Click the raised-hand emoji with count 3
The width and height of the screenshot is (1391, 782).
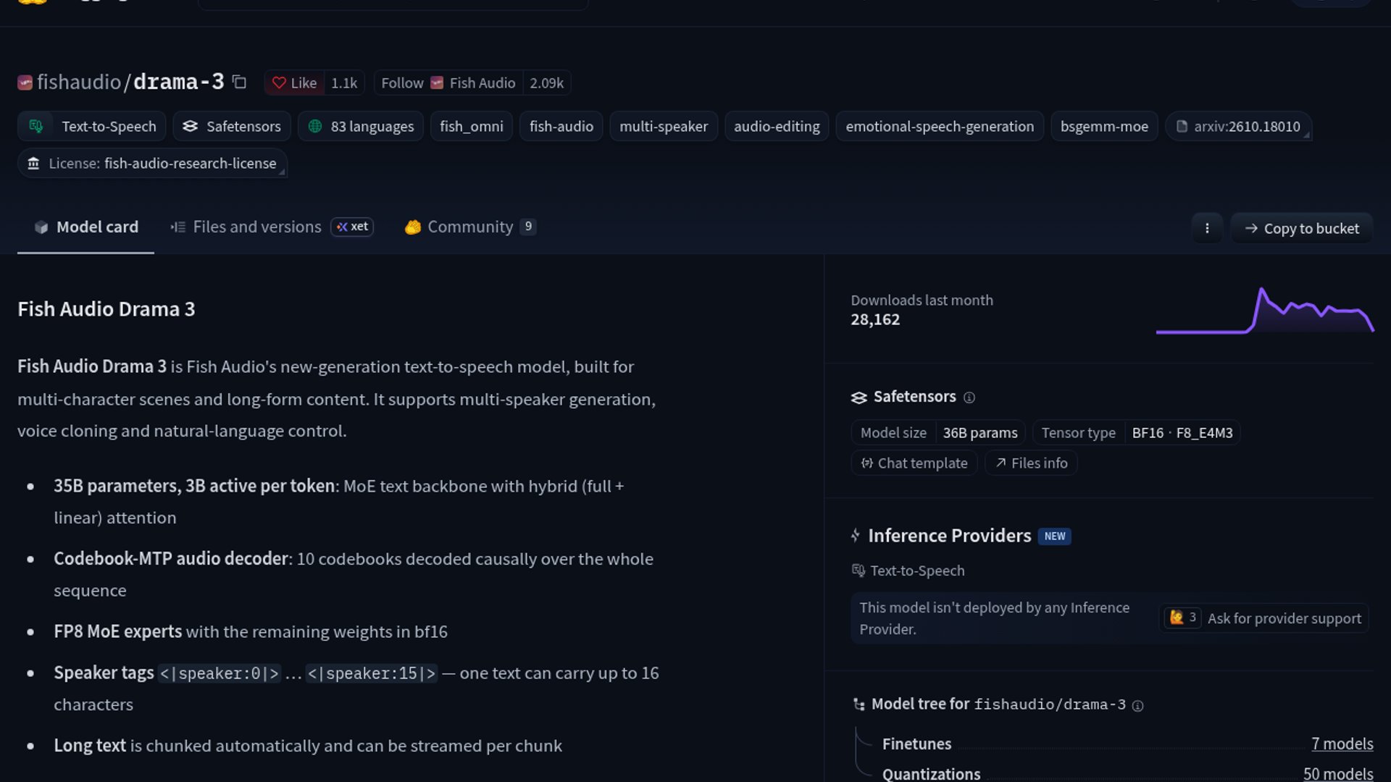pyautogui.click(x=1182, y=618)
